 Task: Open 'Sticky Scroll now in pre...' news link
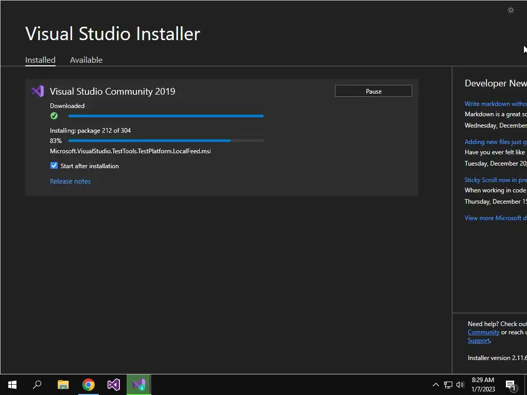(x=496, y=180)
